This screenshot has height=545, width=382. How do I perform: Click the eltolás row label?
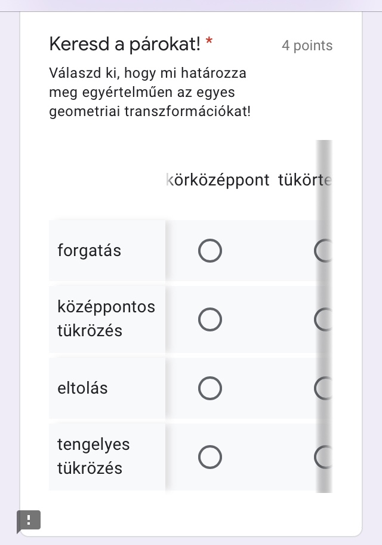click(83, 388)
